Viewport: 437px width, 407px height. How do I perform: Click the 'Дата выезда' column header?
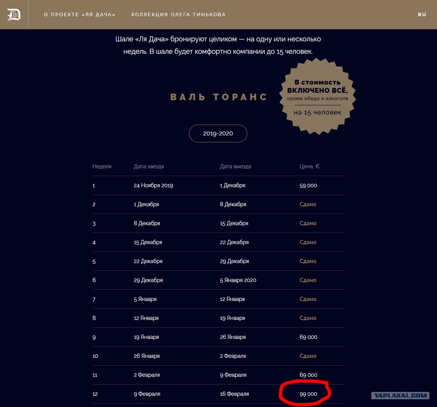[x=235, y=166]
